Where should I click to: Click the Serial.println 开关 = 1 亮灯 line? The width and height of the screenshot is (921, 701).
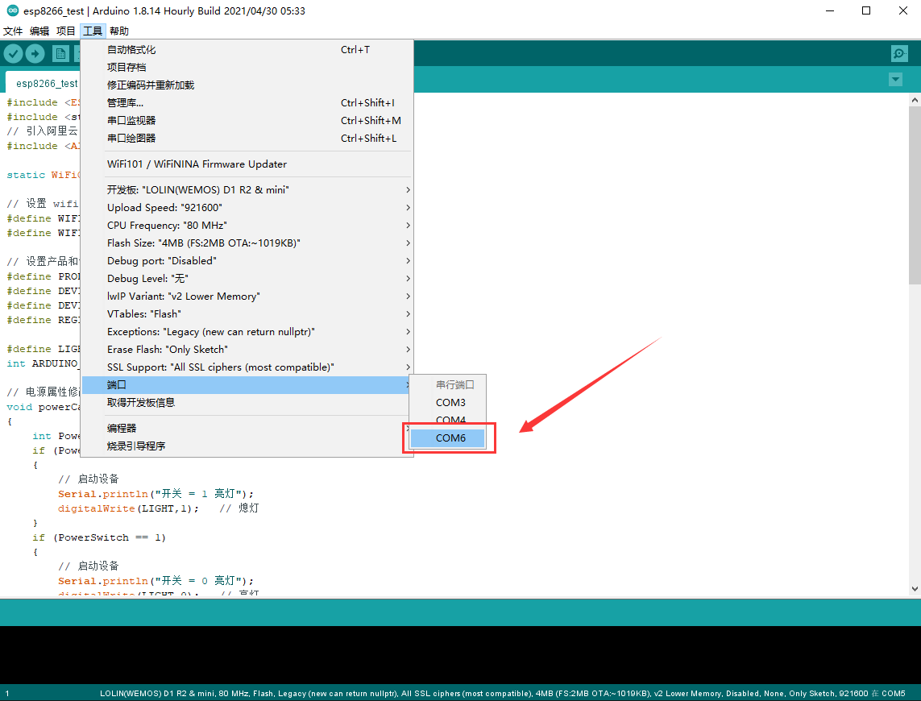156,494
